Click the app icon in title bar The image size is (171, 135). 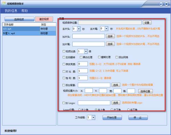tap(4, 3)
